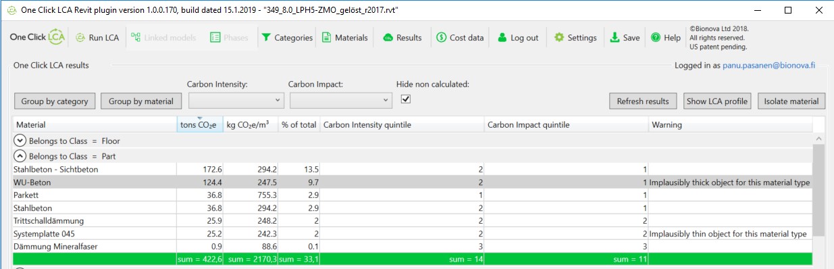Click the vertical scrollbar thumb
834x269 pixels.
818,189
